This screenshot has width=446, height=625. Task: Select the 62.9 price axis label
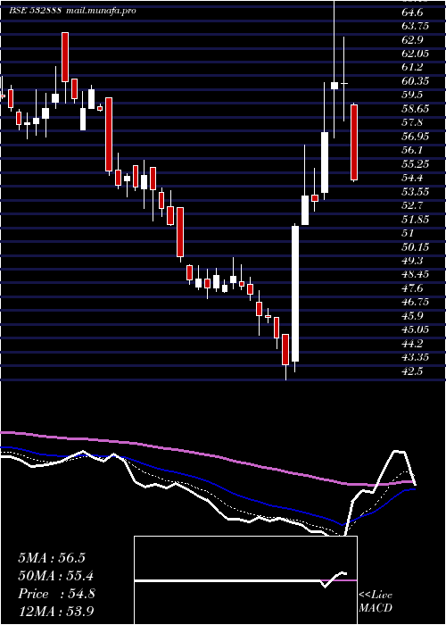412,40
